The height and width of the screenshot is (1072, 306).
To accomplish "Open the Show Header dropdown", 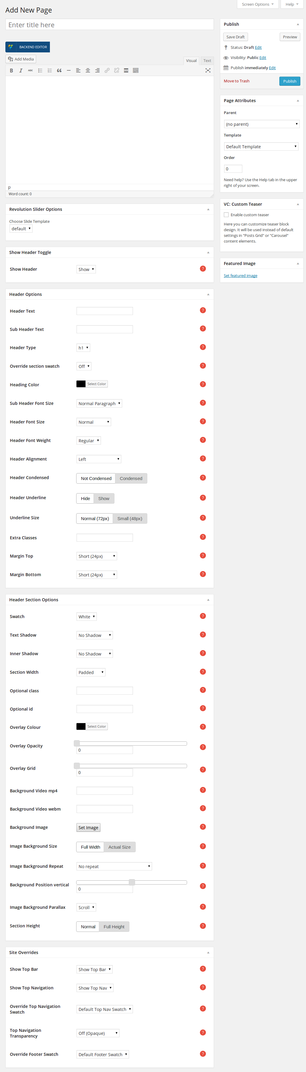I will pos(86,269).
